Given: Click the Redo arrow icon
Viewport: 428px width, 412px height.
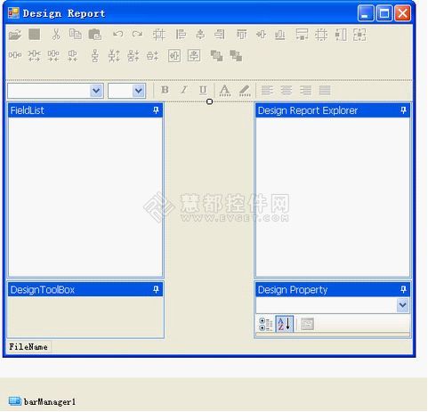Looking at the screenshot, I should [137, 34].
